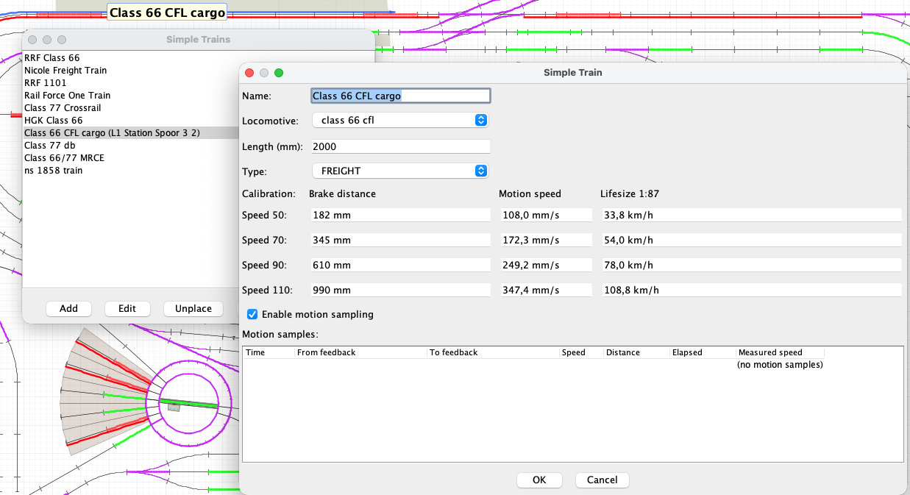Image resolution: width=910 pixels, height=495 pixels.
Task: Click the 108,0 mm/s motion speed field
Action: pyautogui.click(x=546, y=215)
